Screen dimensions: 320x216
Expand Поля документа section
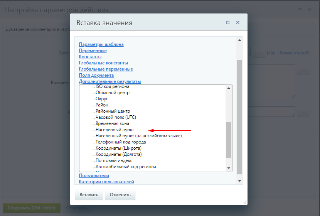click(96, 75)
